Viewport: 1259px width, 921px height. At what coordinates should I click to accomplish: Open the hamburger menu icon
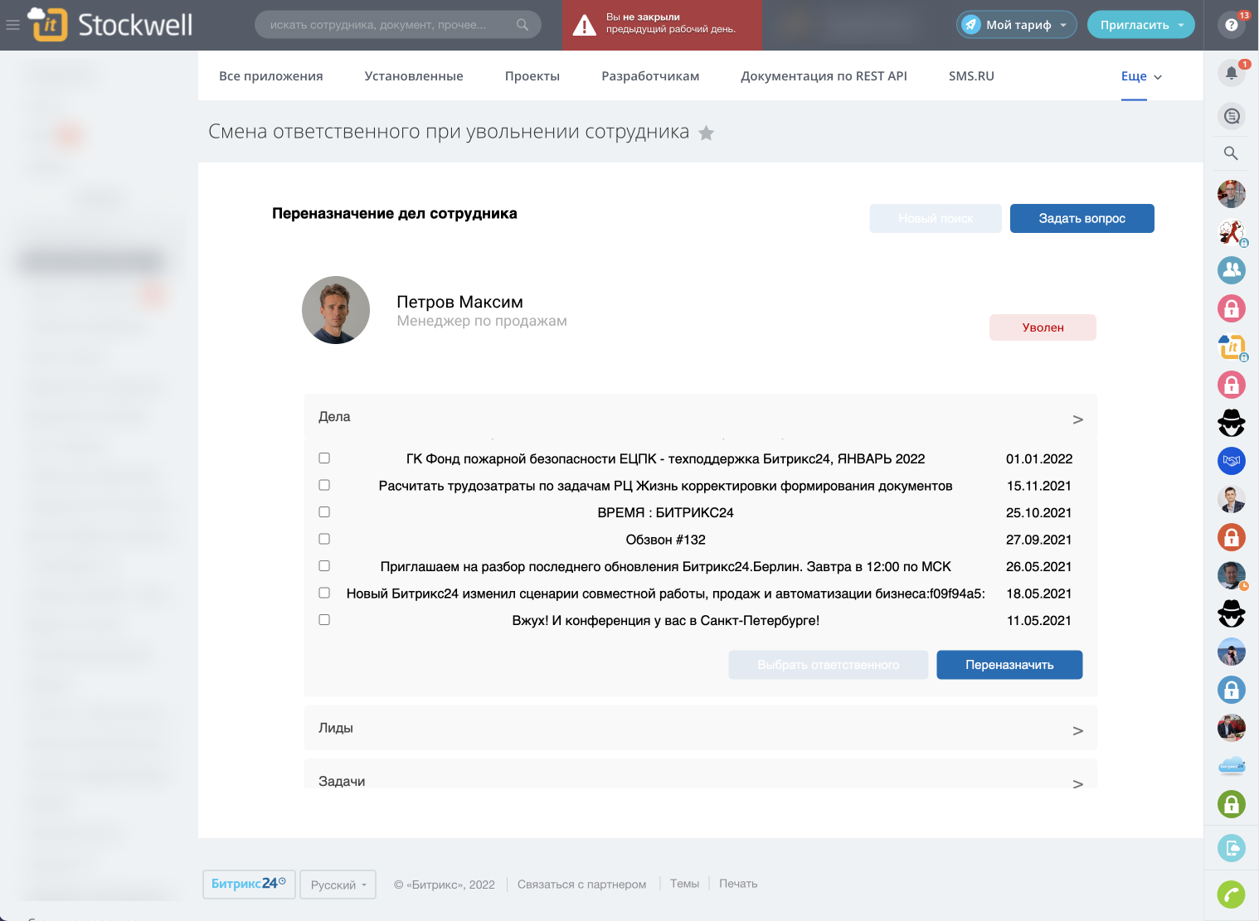pos(12,25)
